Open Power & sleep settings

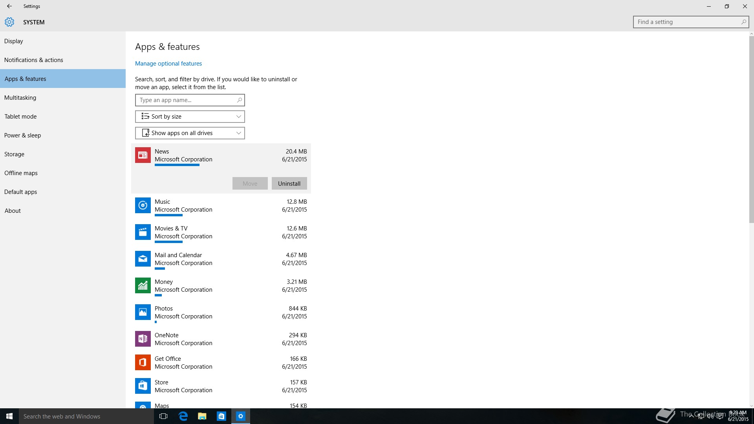point(63,135)
